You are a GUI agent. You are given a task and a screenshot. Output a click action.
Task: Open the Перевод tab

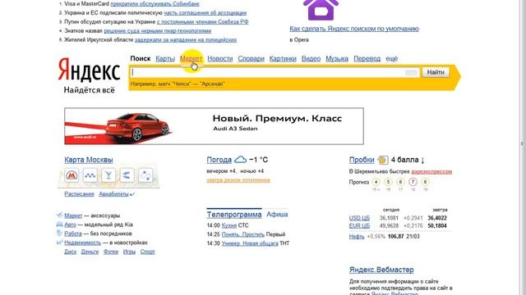367,58
